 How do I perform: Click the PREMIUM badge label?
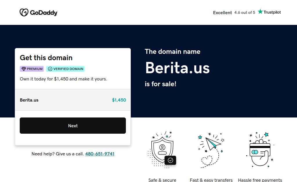tap(35, 69)
